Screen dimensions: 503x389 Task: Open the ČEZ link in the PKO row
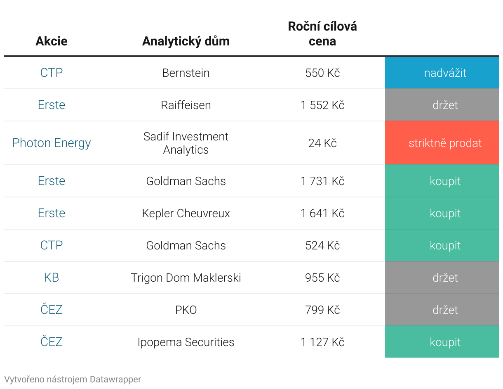pyautogui.click(x=52, y=310)
